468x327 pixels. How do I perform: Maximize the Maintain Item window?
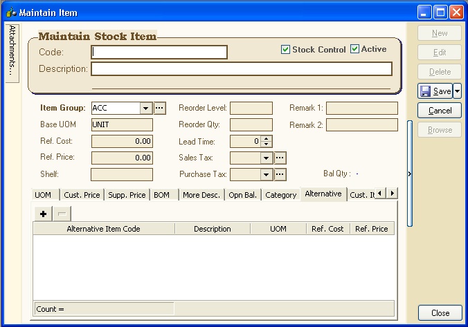point(440,12)
